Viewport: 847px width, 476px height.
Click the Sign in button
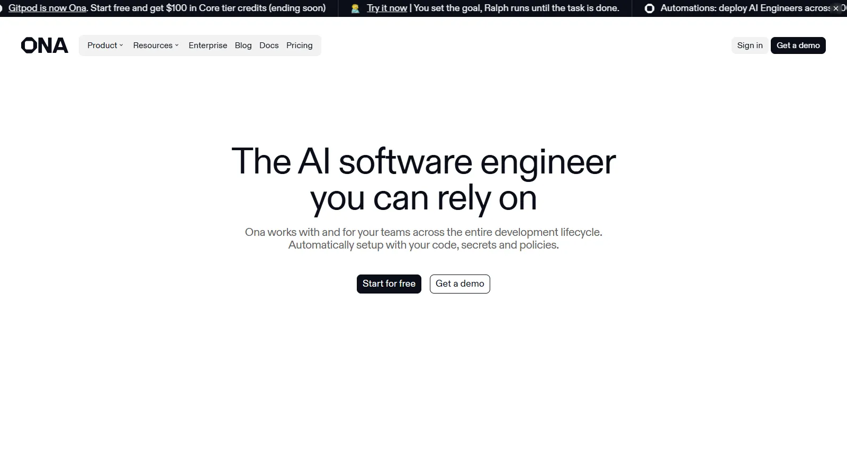[749, 45]
